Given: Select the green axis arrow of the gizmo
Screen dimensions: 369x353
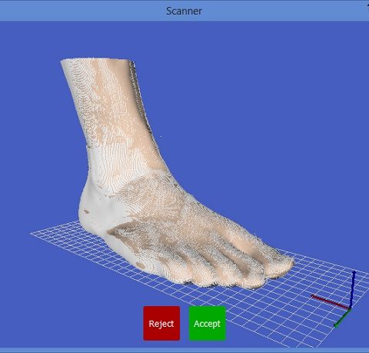Looking at the screenshot, I should [342, 318].
